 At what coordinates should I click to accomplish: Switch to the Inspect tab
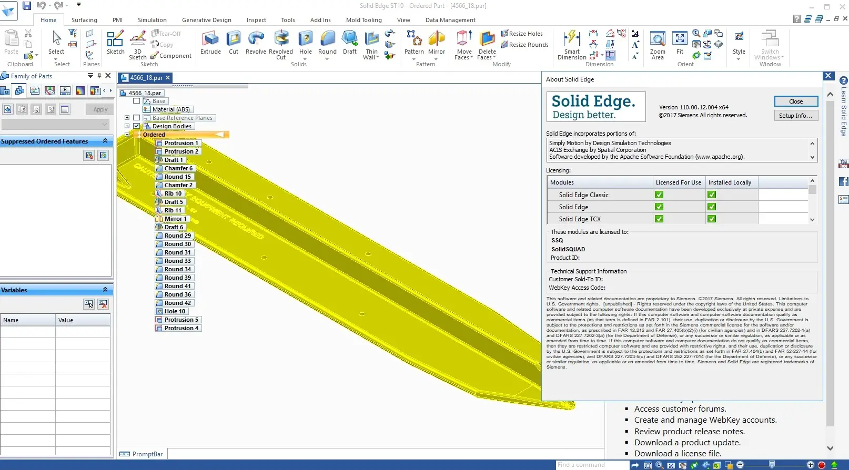256,20
